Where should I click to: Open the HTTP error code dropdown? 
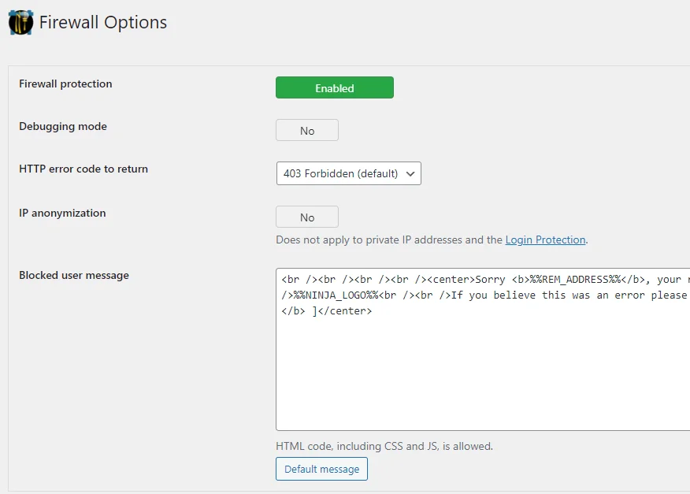(x=348, y=173)
